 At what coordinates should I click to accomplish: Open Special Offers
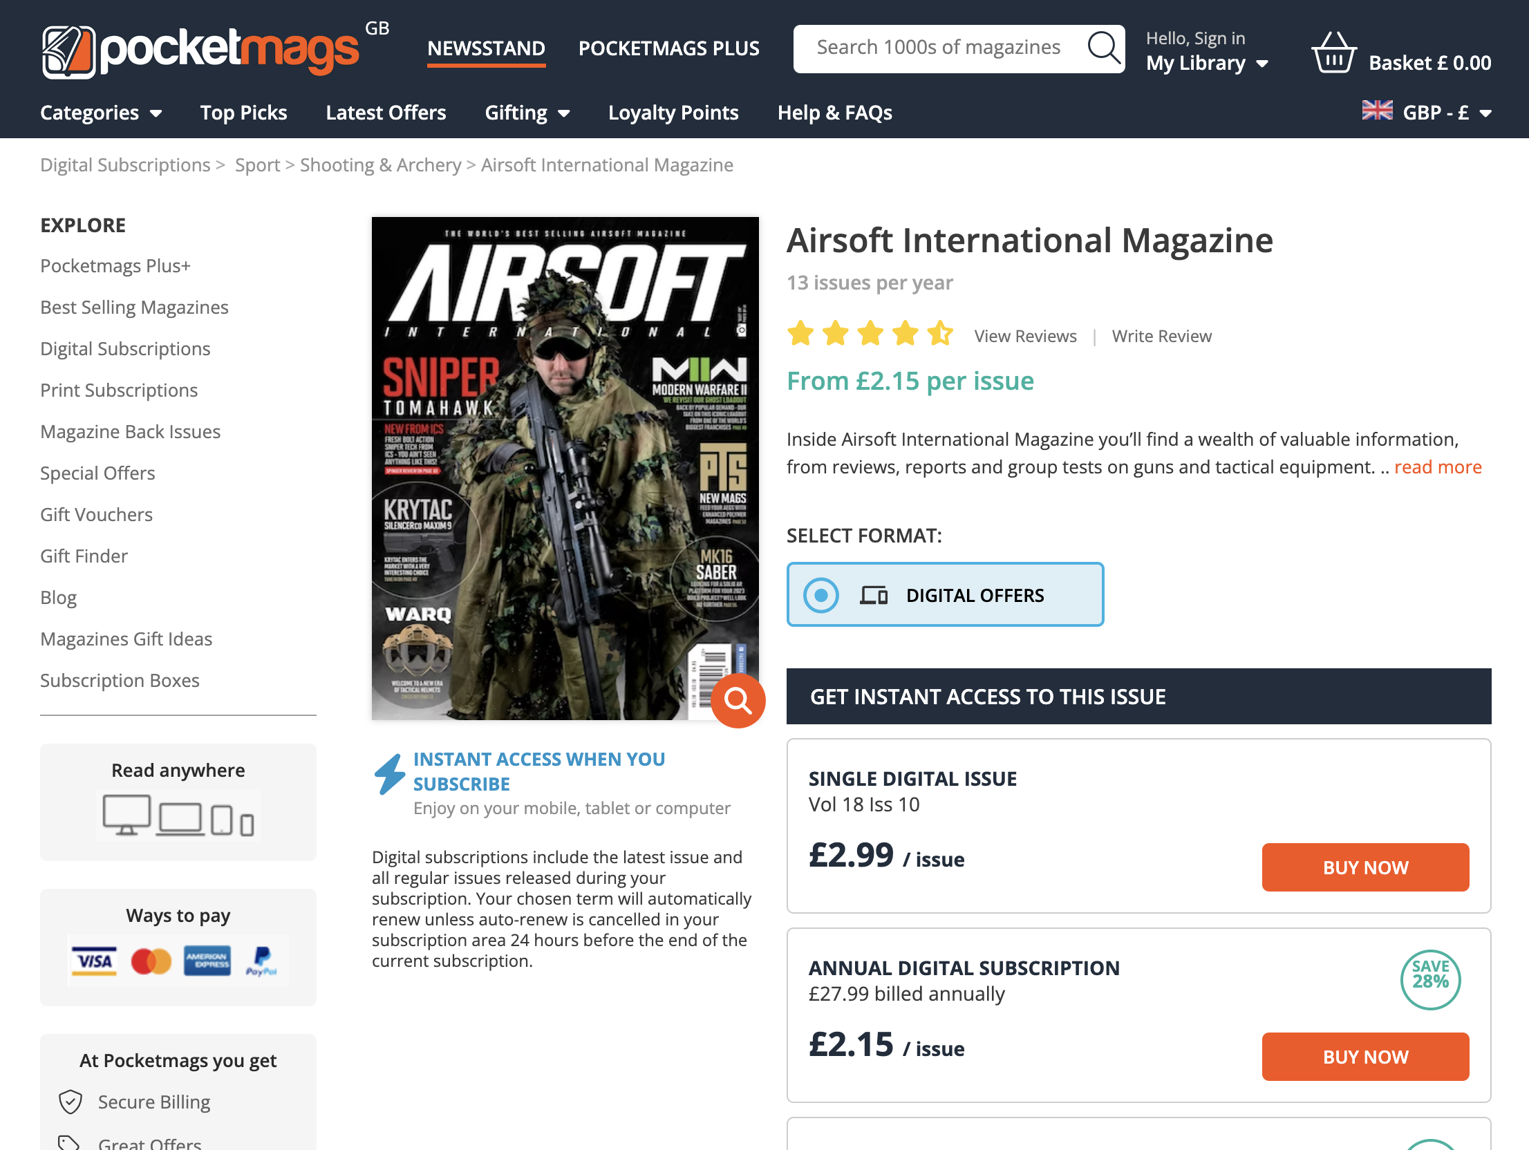click(x=97, y=473)
